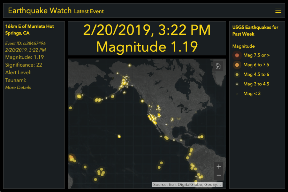Select the 'Mag 6 to 7.5' legend symbol

[x=237, y=65]
